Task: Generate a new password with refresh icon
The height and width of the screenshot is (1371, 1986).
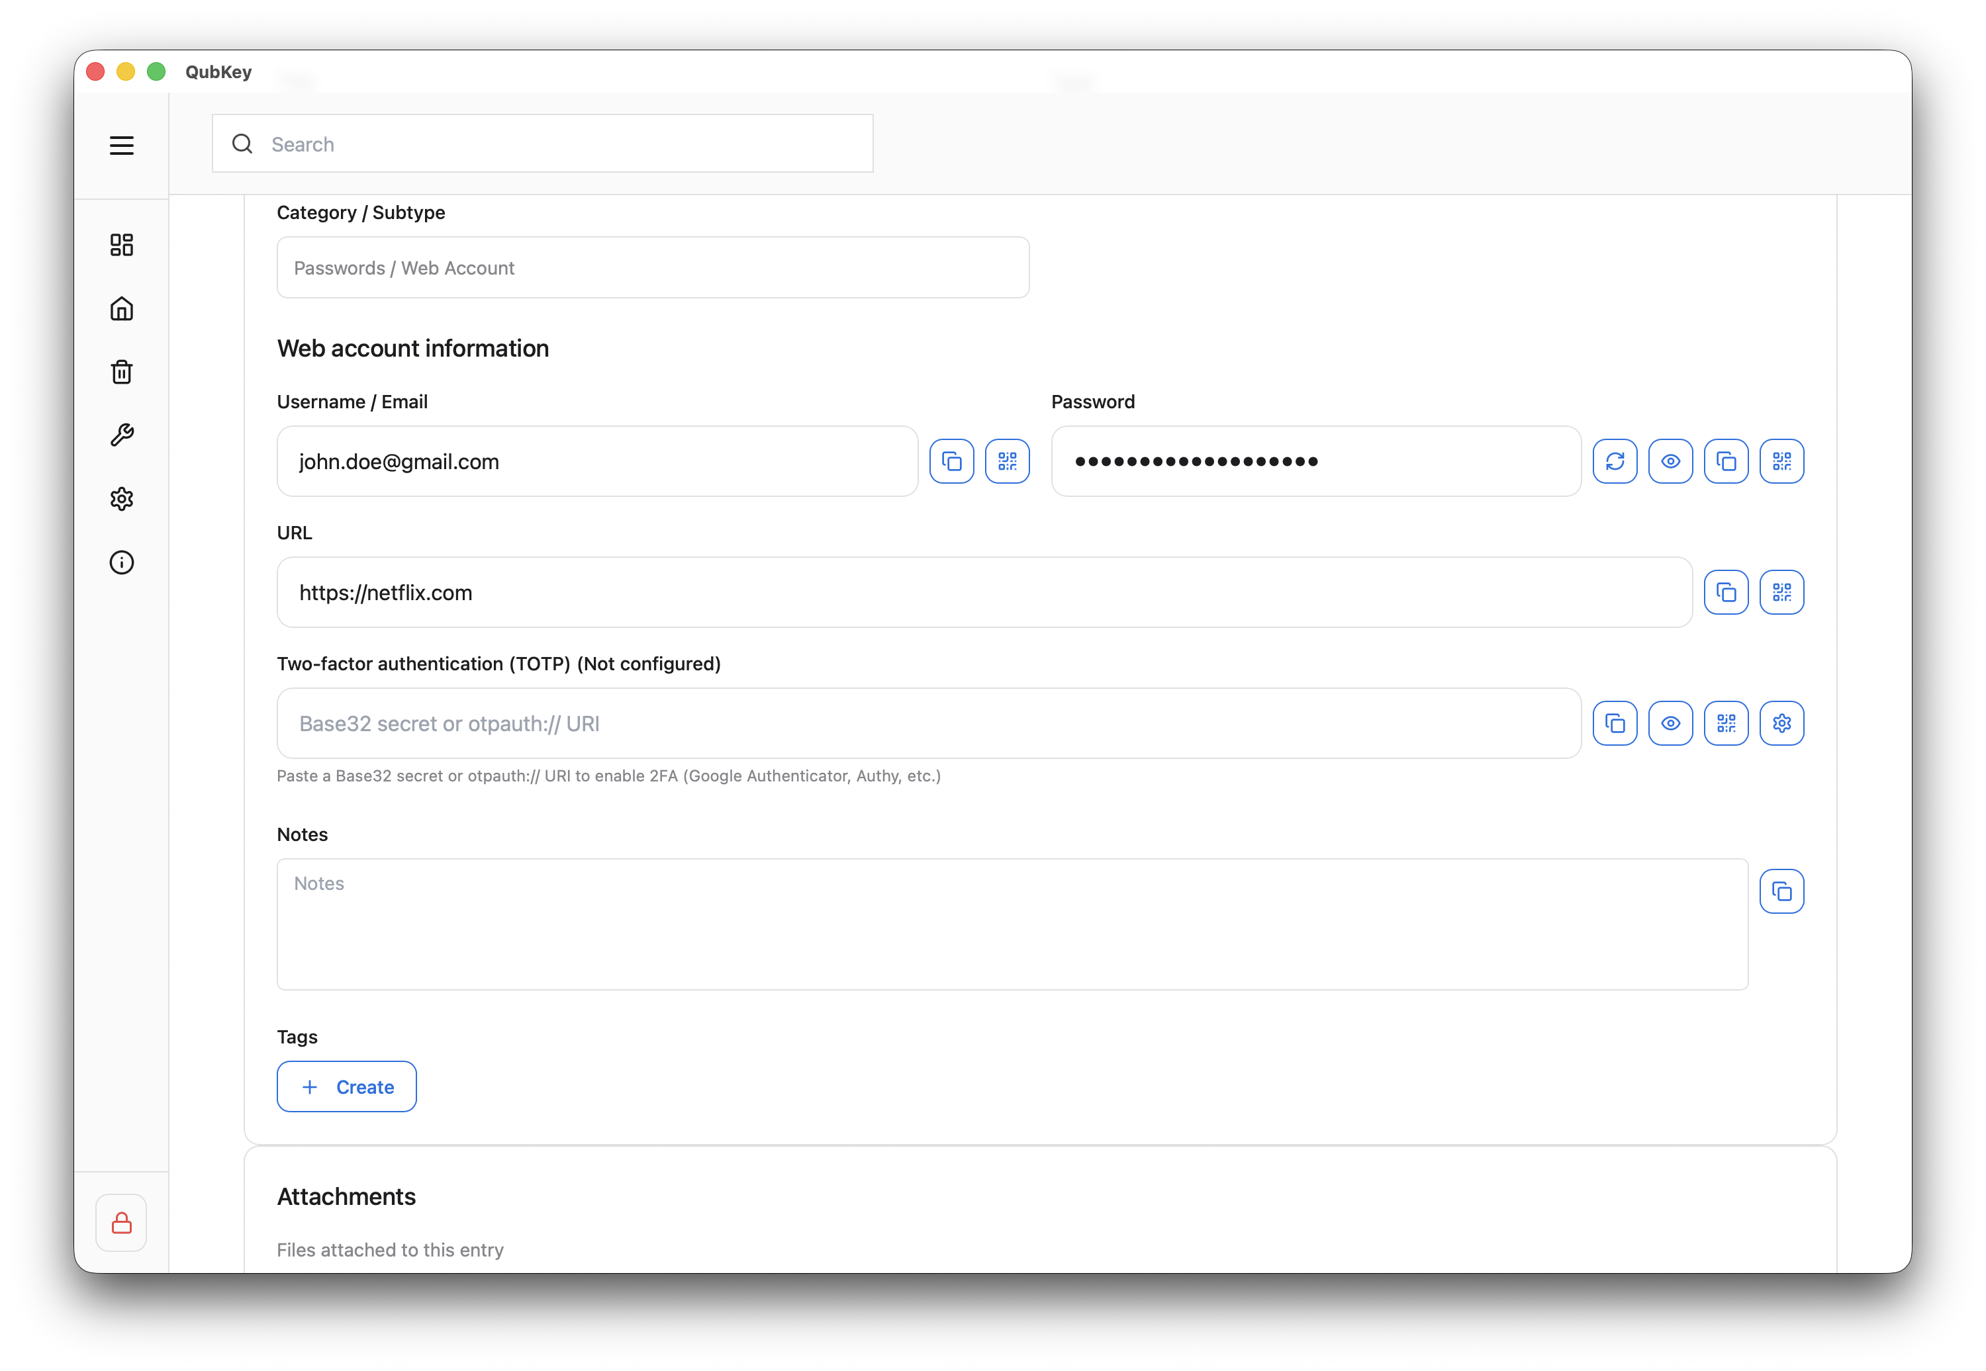Action: (1615, 461)
